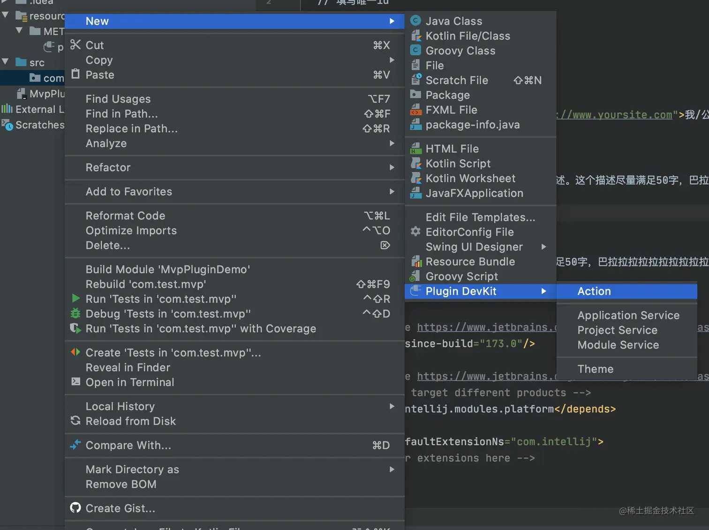Viewport: 709px width, 530px height.
Task: Expand the Mark Directory as submenu arrow
Action: coord(392,469)
